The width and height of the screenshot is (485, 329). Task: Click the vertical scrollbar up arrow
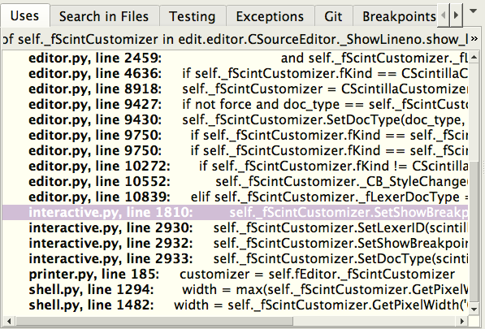click(474, 57)
